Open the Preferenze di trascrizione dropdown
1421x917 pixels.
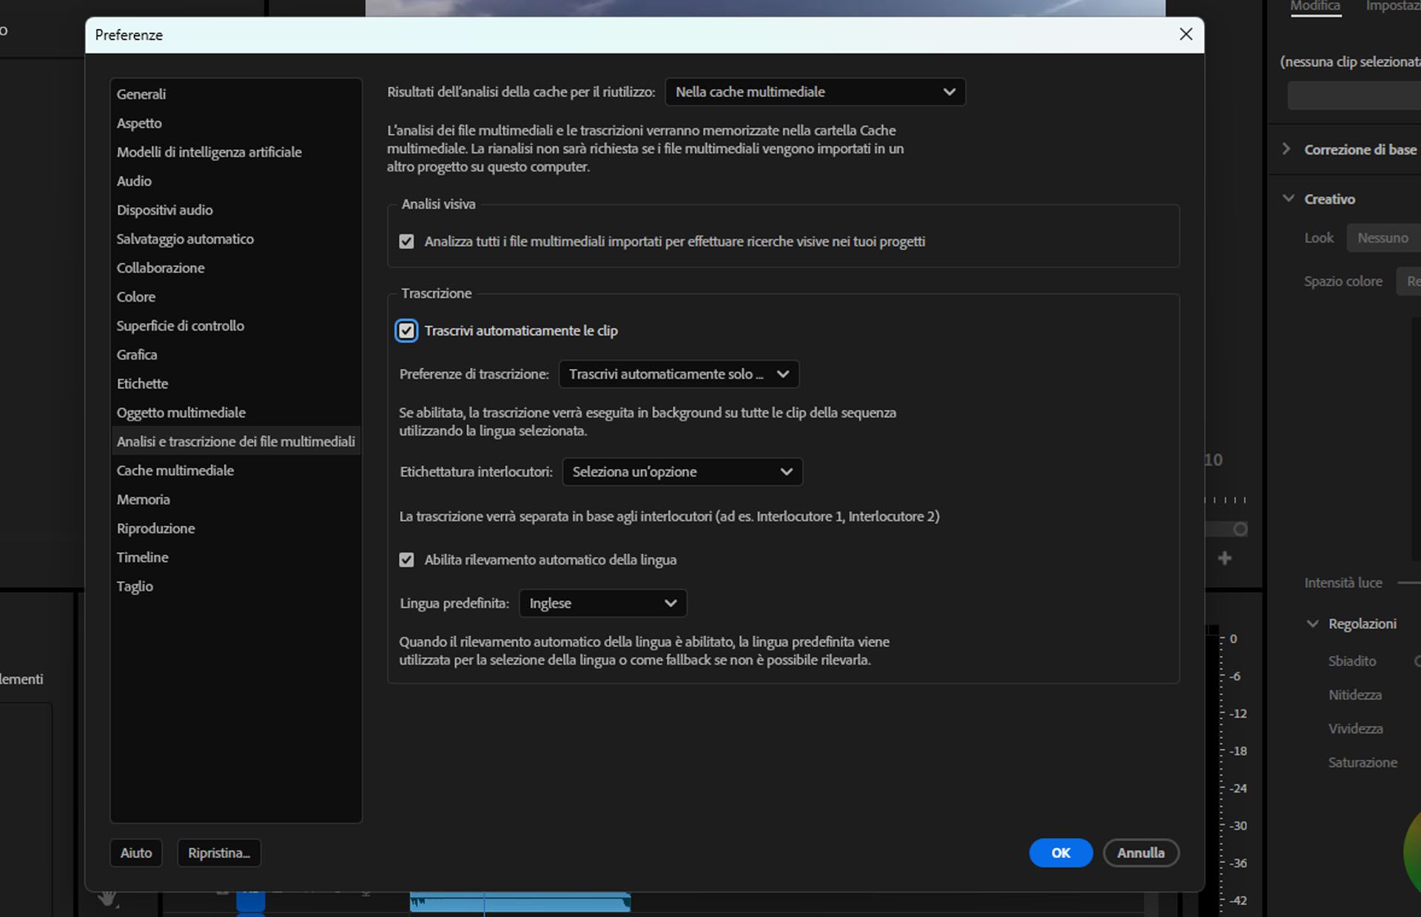(x=679, y=374)
